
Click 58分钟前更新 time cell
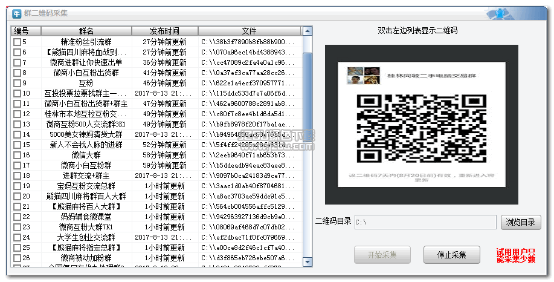coord(165,155)
